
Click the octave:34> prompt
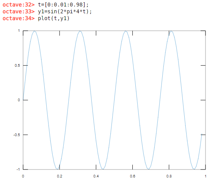click(19, 18)
